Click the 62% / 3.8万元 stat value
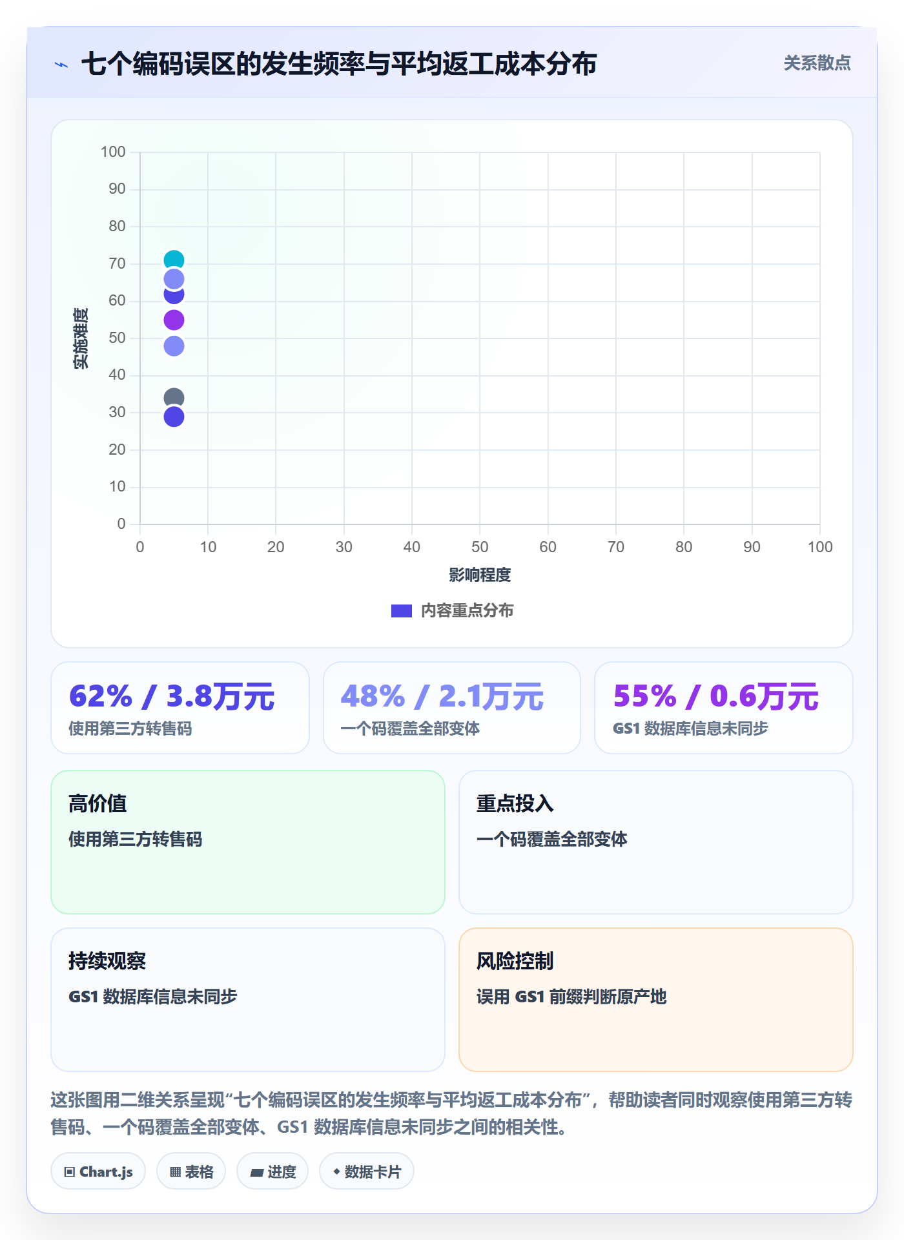This screenshot has width=904, height=1240. 172,697
